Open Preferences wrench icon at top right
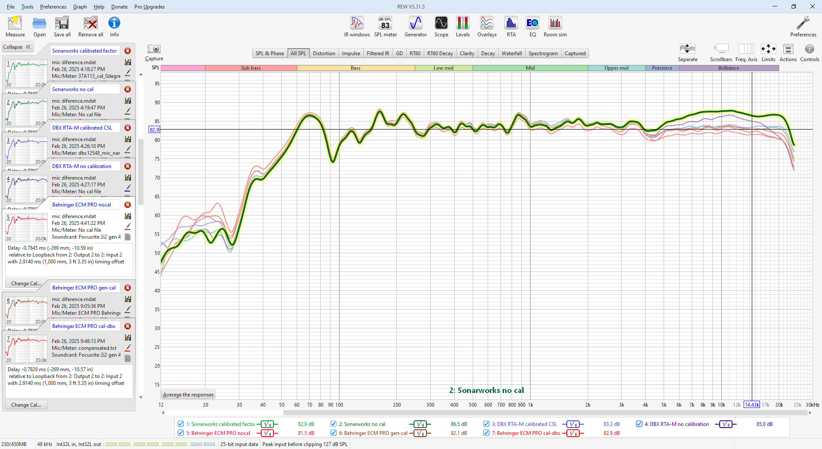 [803, 27]
